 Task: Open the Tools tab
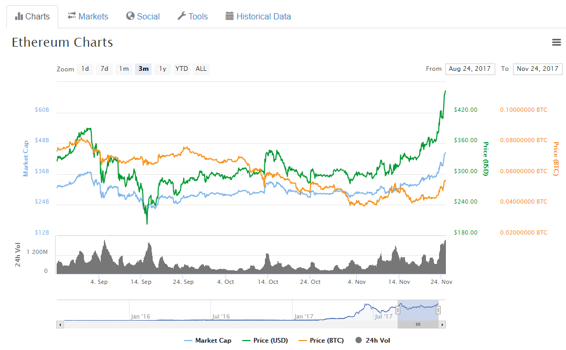click(193, 16)
